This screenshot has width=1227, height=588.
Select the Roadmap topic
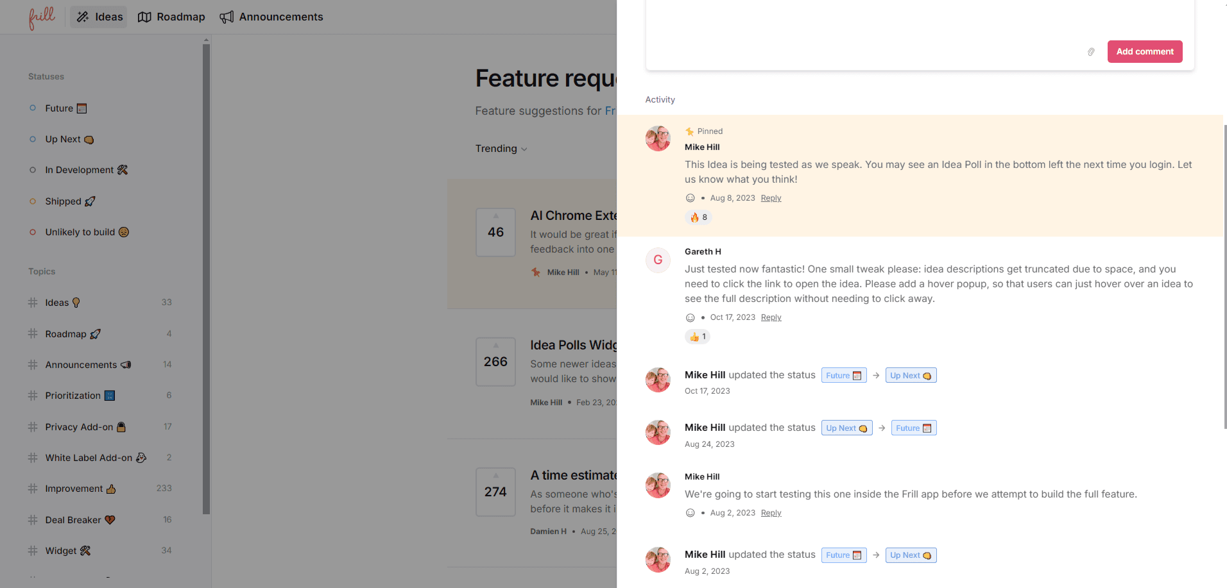click(100, 333)
